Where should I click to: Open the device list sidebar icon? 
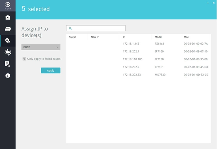coord(8,29)
